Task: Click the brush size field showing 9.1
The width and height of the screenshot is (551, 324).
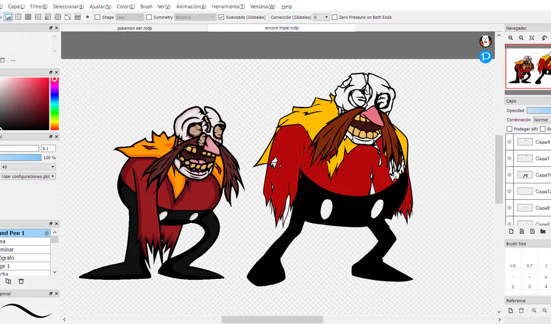Action: tap(48, 149)
